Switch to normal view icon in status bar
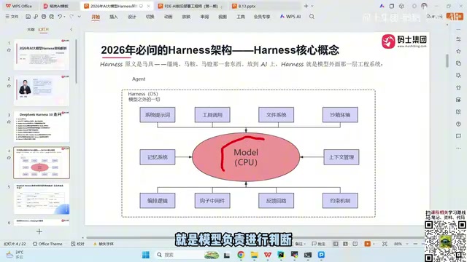467x262 pixels. pyautogui.click(x=336, y=244)
